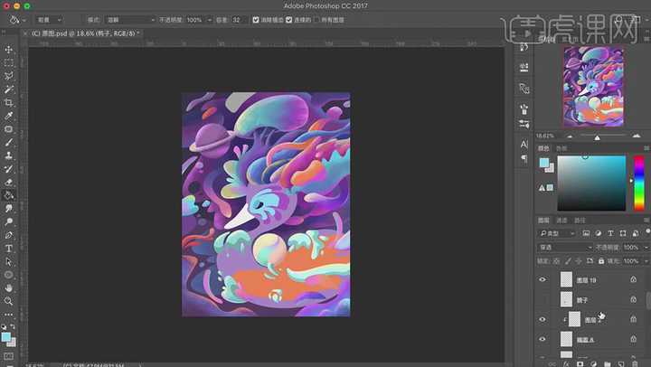The image size is (651, 367).
Task: Open the layer filter type dropdown
Action: click(x=557, y=233)
